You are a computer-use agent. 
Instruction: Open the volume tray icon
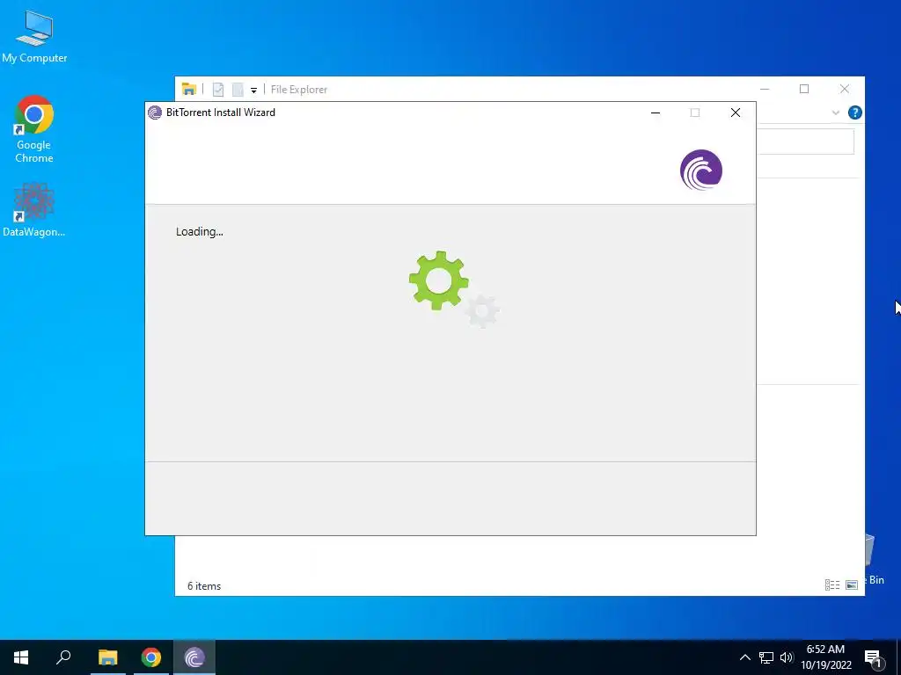click(x=787, y=657)
